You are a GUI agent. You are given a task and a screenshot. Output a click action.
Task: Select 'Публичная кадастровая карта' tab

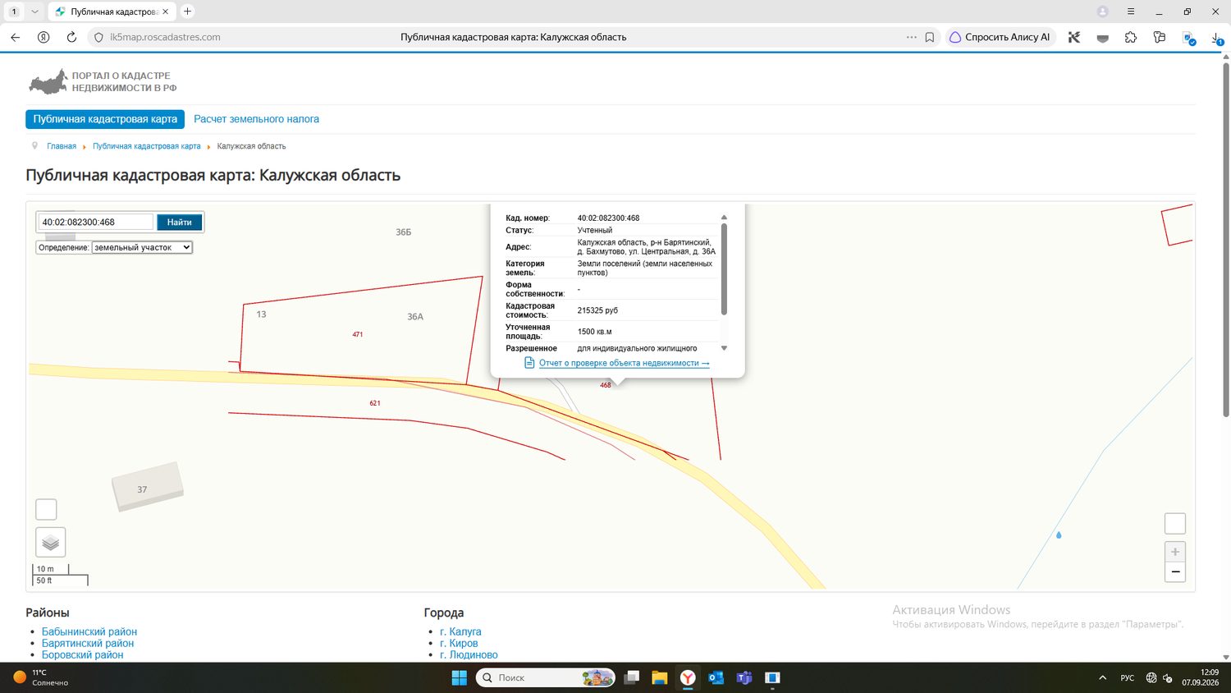(x=105, y=119)
